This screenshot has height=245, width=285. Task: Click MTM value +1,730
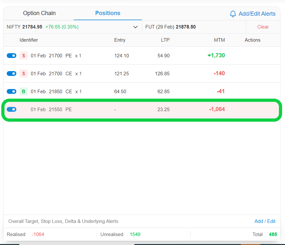(216, 55)
